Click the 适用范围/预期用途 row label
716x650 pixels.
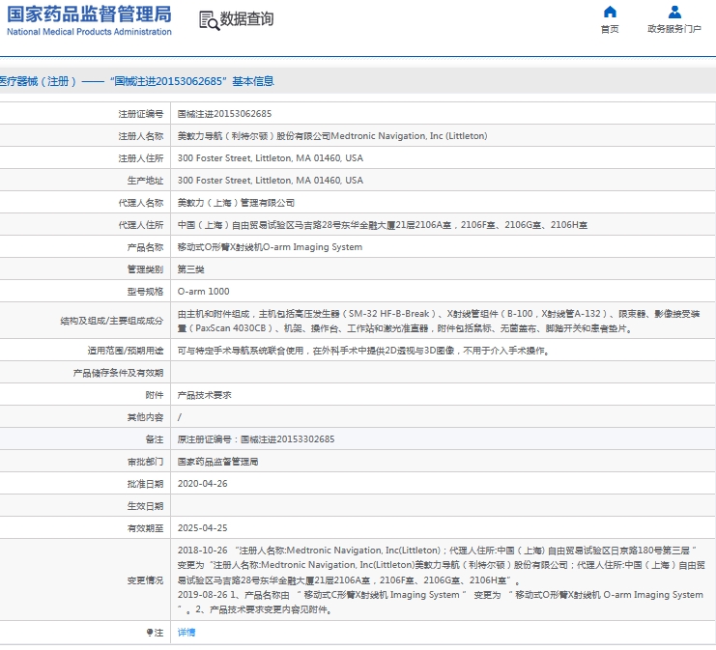[x=126, y=351]
